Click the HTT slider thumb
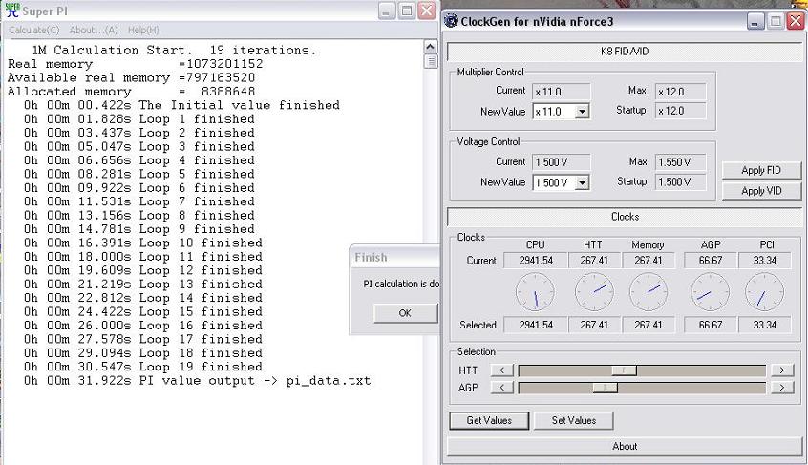The height and width of the screenshot is (465, 808). (624, 370)
